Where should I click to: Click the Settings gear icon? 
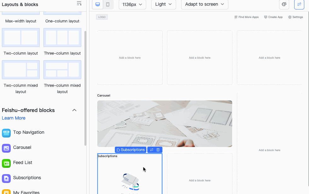290,17
